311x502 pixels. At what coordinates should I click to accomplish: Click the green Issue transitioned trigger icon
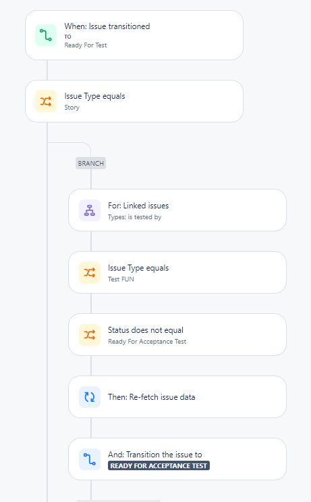click(46, 35)
